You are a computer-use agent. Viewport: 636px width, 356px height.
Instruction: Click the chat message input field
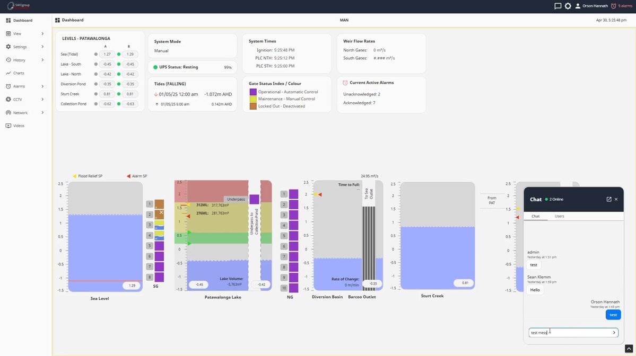[x=568, y=332]
